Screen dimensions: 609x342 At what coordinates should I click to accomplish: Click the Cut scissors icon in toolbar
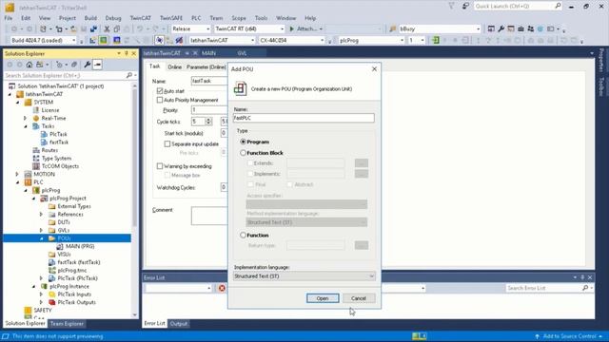pyautogui.click(x=107, y=29)
